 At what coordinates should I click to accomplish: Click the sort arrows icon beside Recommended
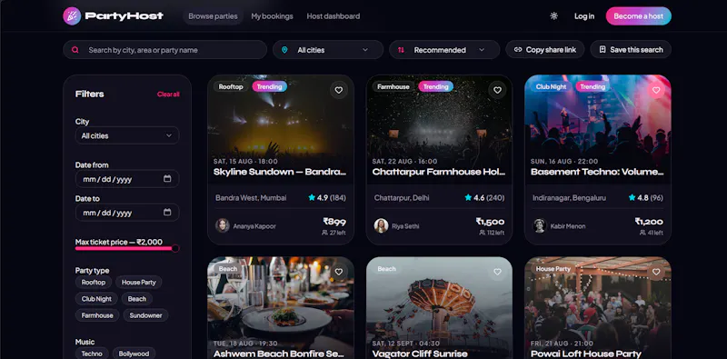coord(401,50)
